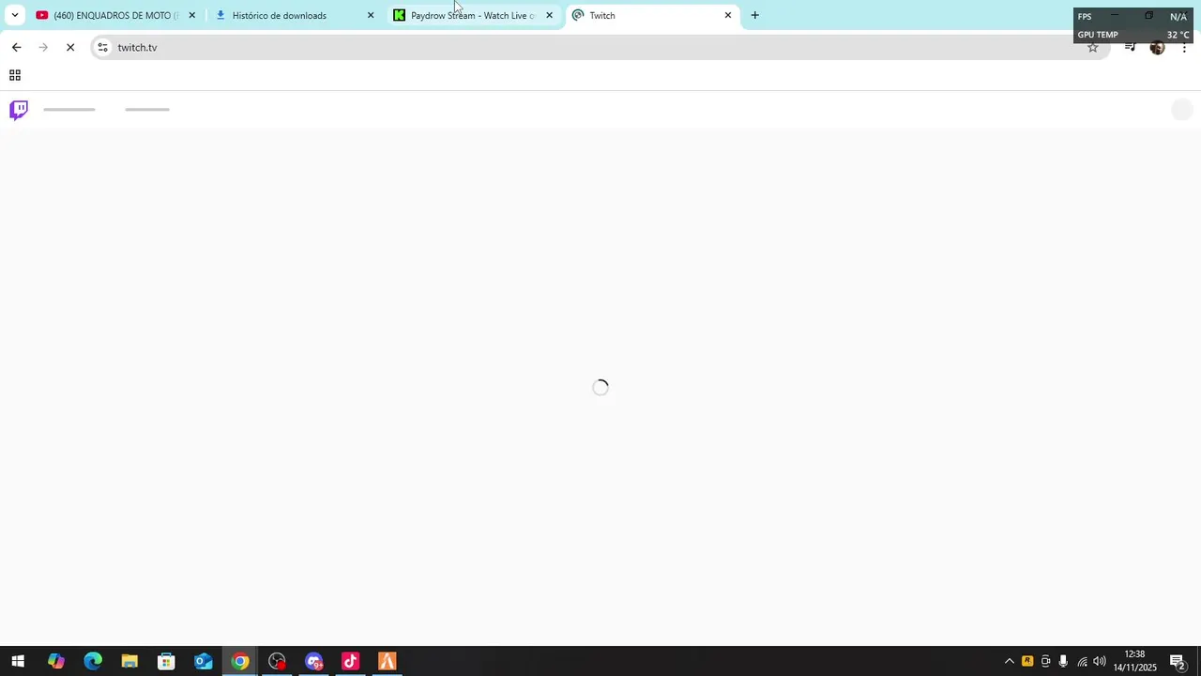The height and width of the screenshot is (676, 1201).
Task: Click the FPS overlay label
Action: (x=1085, y=17)
